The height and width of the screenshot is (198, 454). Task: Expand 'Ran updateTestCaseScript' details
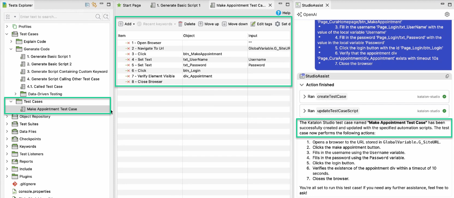tap(305, 111)
